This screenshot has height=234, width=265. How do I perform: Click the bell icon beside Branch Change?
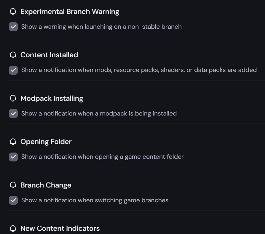[x=13, y=185]
